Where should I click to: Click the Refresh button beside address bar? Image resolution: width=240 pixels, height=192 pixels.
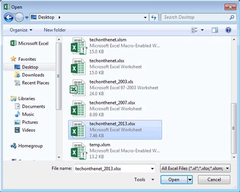coord(153,17)
